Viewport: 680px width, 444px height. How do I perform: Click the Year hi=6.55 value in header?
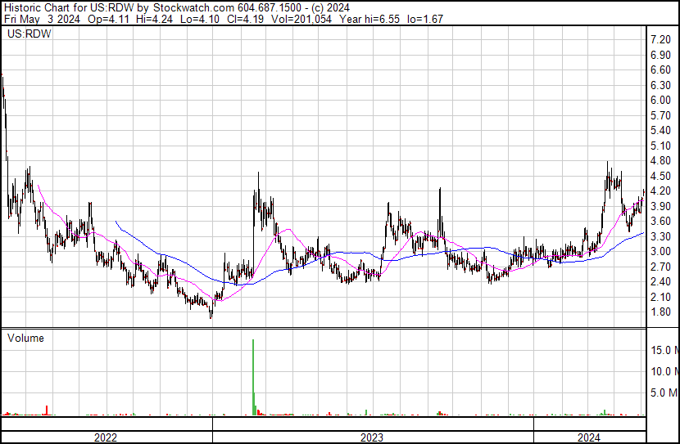[369, 19]
